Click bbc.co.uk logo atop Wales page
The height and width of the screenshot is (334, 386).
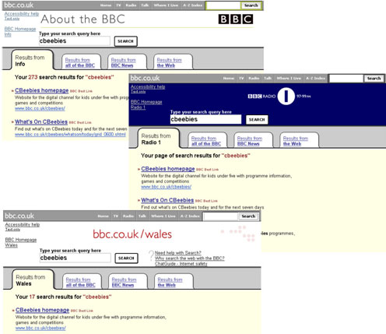tap(19, 216)
